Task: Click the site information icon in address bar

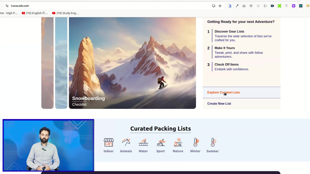Action: 7,6
